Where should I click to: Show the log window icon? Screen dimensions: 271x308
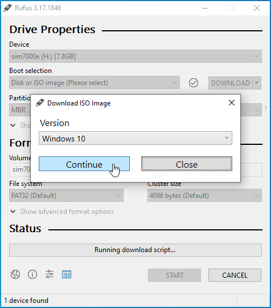(x=67, y=274)
